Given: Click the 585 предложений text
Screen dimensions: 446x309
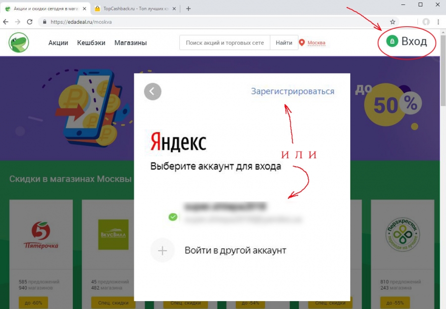Looking at the screenshot, I should (39, 282).
